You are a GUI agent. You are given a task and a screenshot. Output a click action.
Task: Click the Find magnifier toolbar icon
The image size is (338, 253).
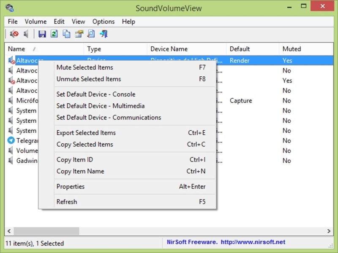pos(91,34)
